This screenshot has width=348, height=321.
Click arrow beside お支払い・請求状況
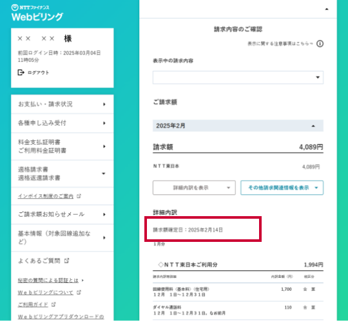coord(104,104)
